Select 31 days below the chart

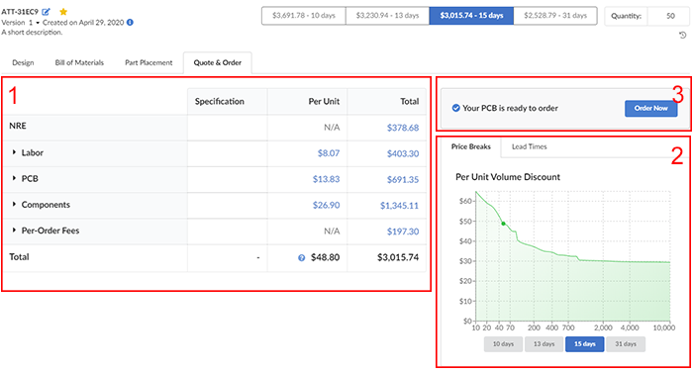[626, 344]
